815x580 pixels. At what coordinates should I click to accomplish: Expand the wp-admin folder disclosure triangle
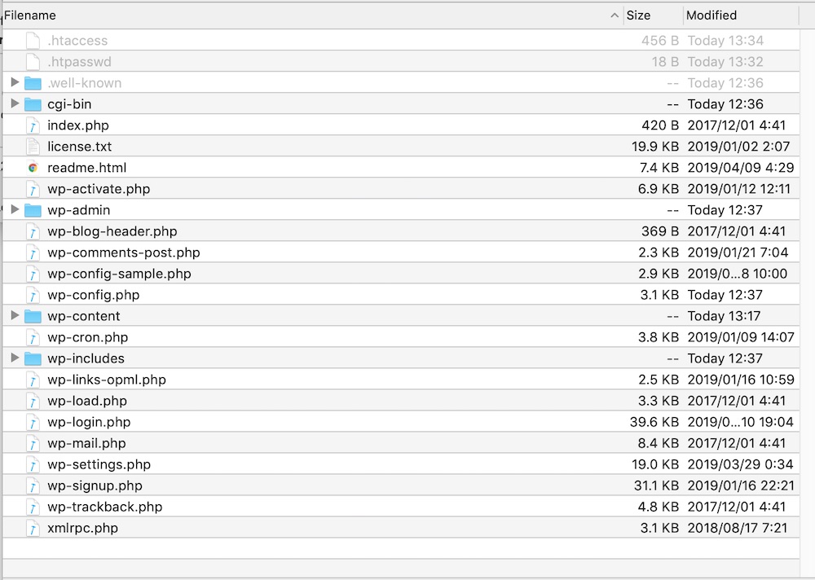point(15,209)
